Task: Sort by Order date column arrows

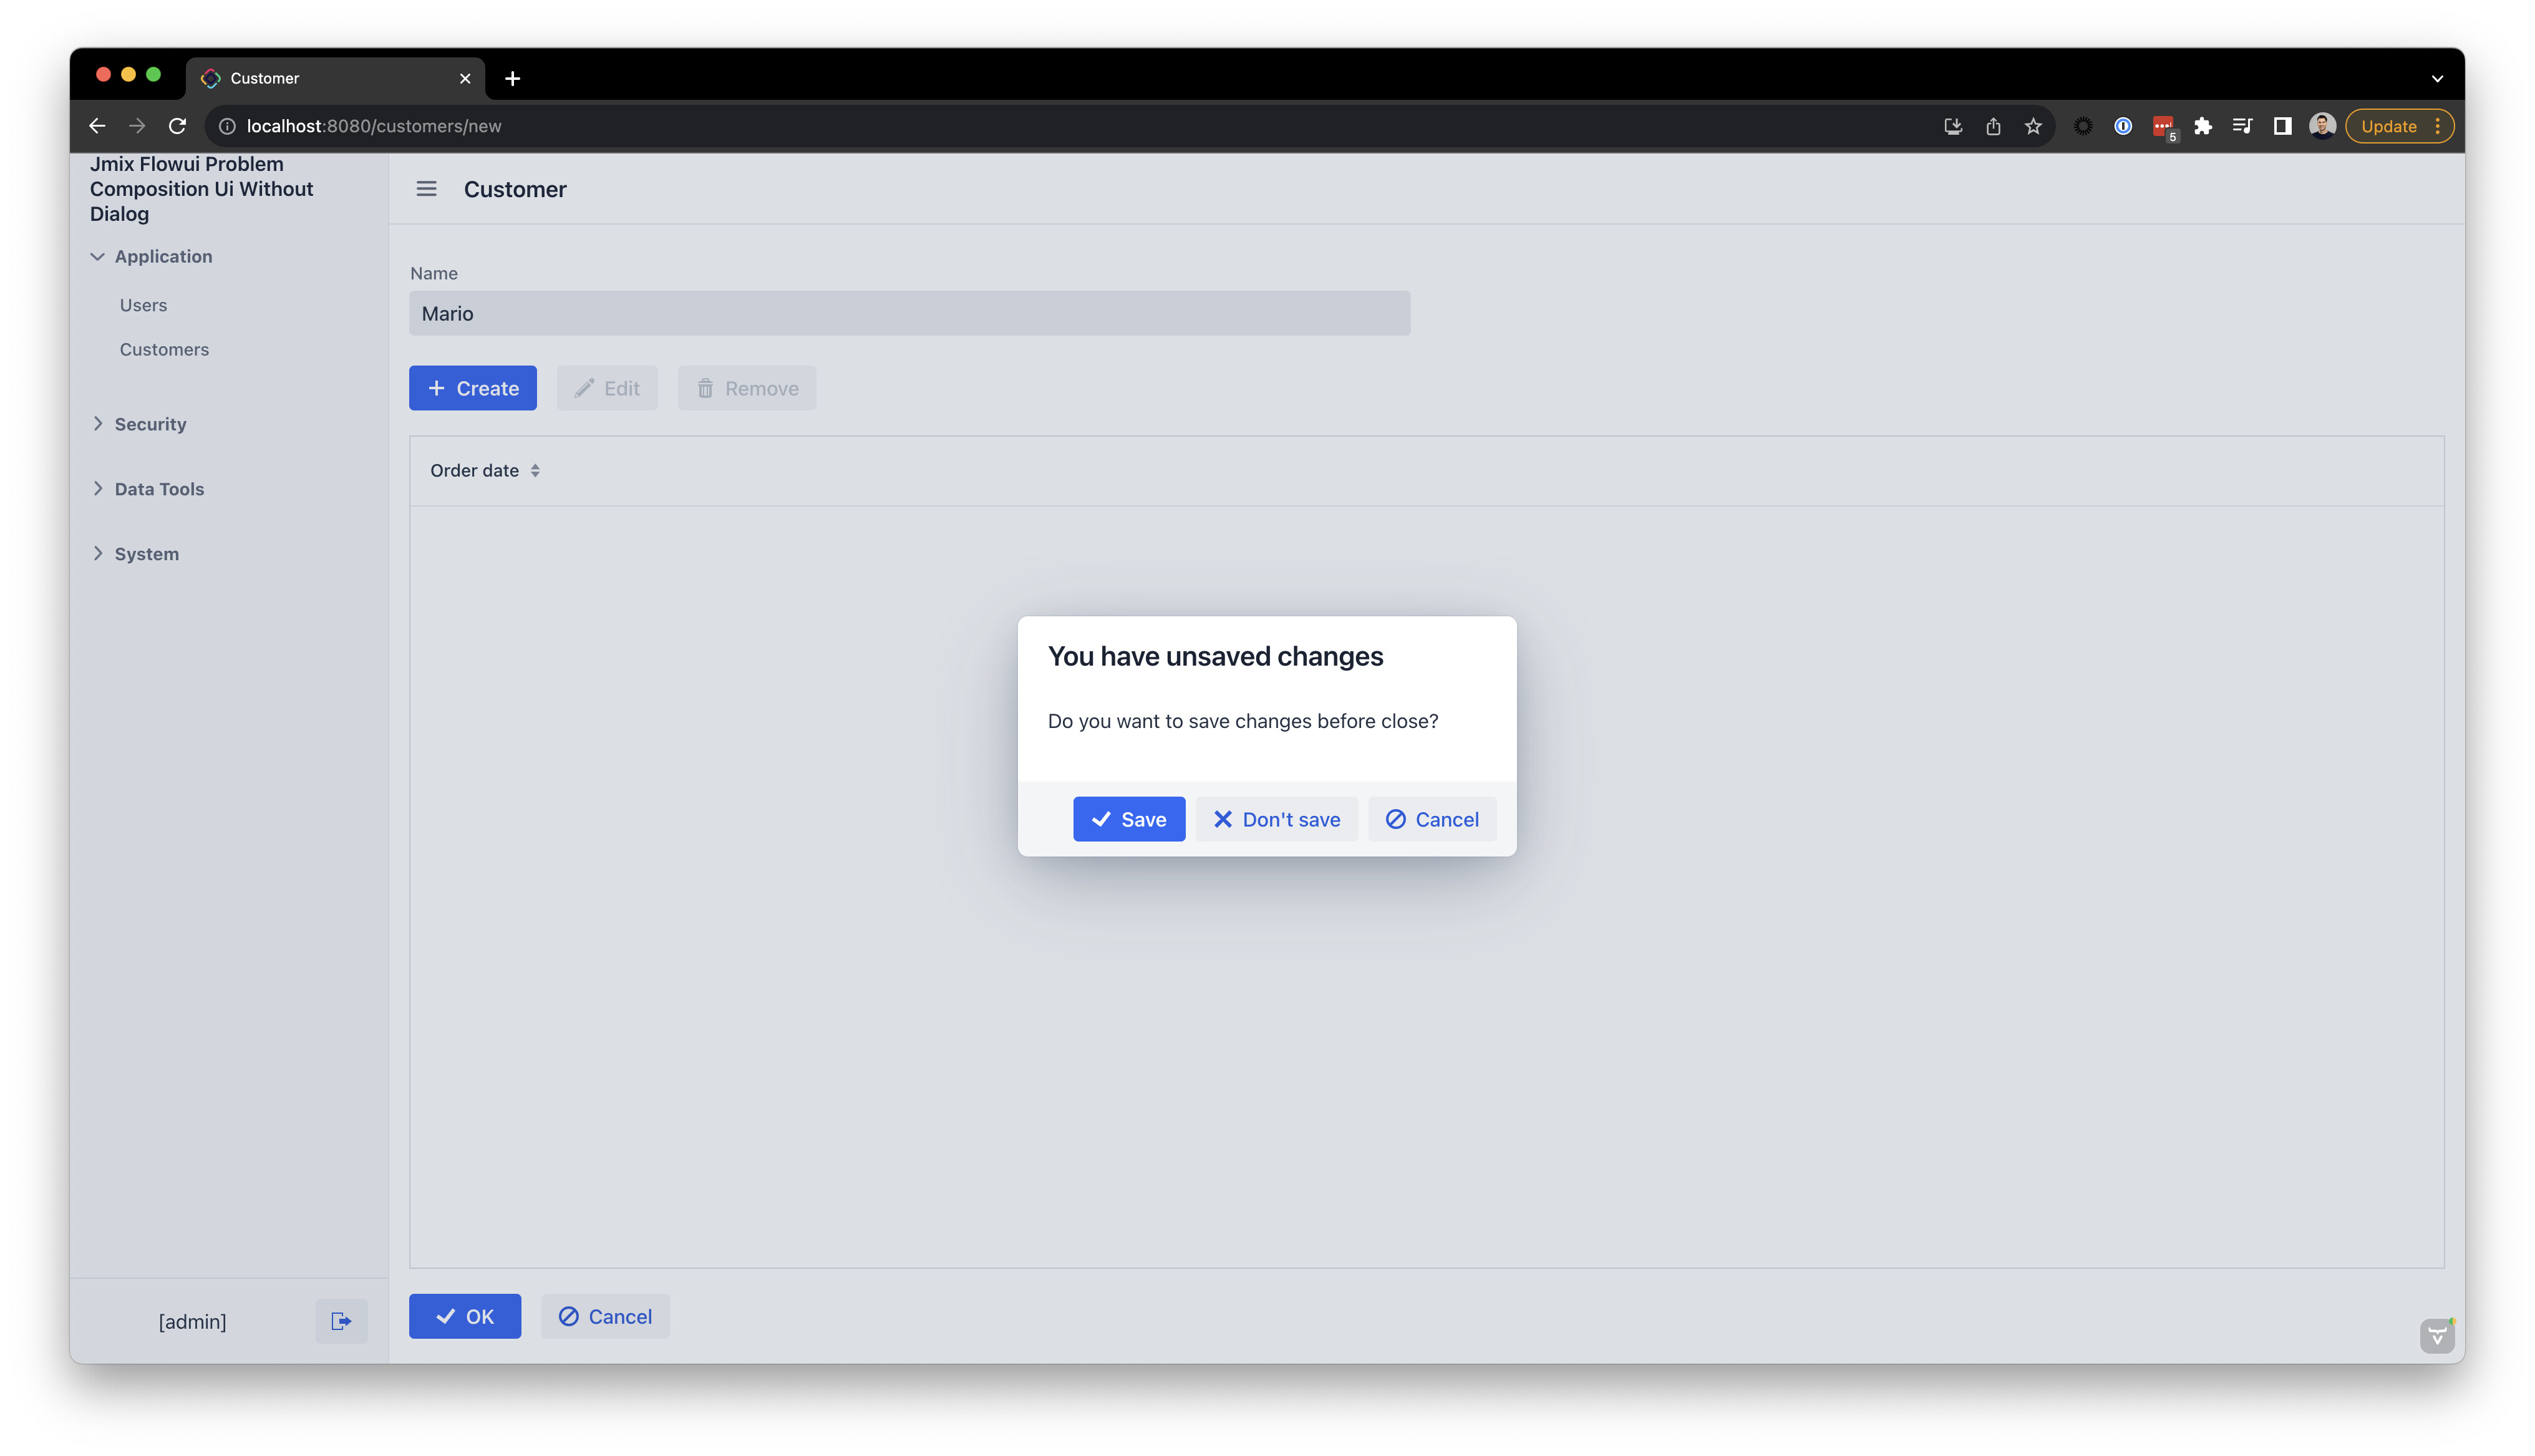Action: (x=535, y=470)
